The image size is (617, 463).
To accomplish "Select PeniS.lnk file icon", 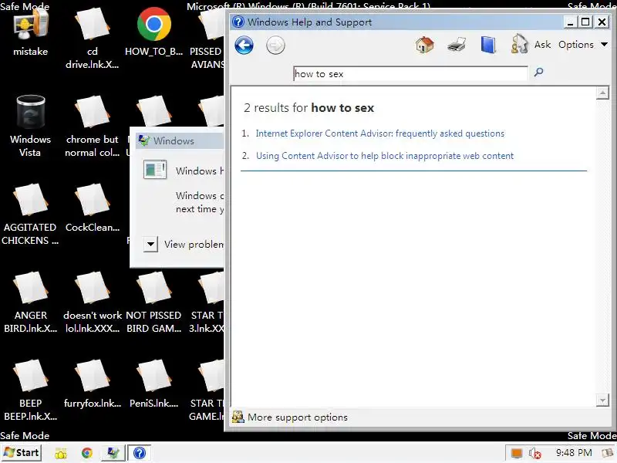I will [153, 384].
